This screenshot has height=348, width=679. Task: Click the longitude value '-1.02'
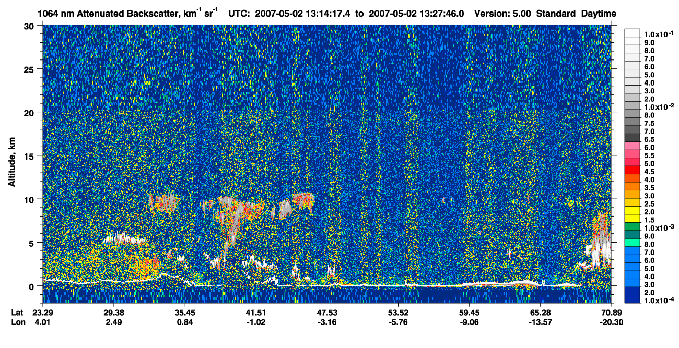(255, 322)
